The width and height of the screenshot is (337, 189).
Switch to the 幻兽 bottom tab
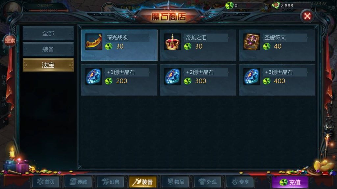(111, 182)
